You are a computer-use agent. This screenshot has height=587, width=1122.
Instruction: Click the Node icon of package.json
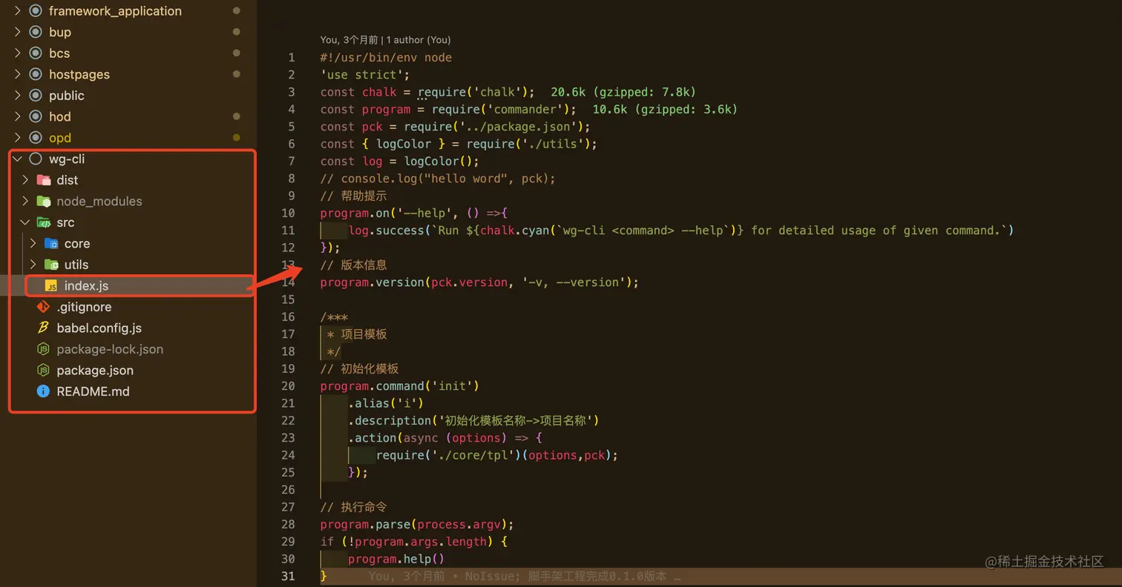(x=44, y=370)
